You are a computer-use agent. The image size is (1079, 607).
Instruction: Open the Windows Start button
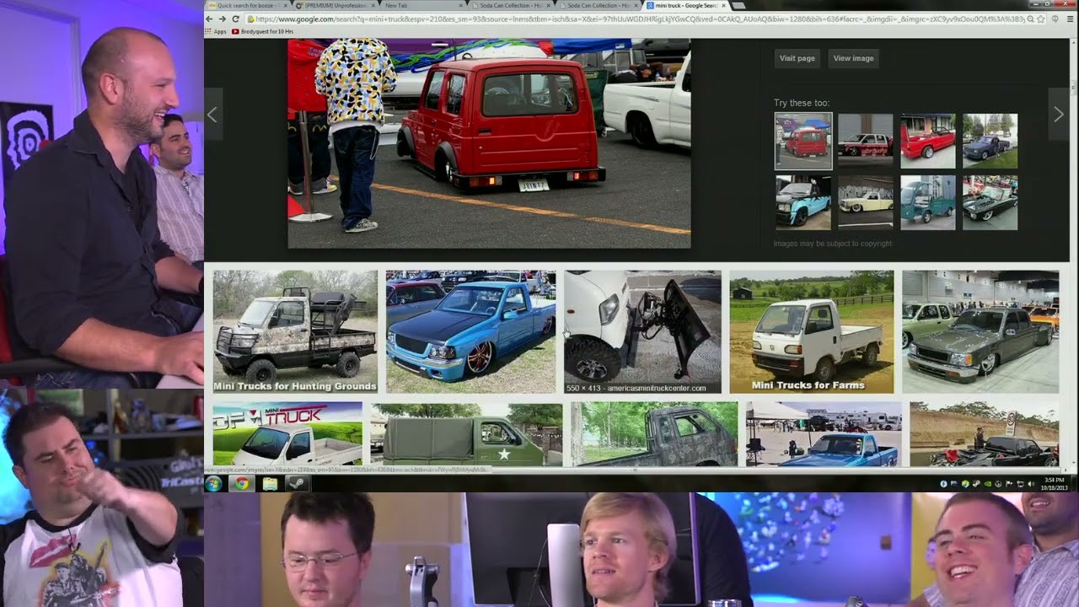click(x=213, y=483)
